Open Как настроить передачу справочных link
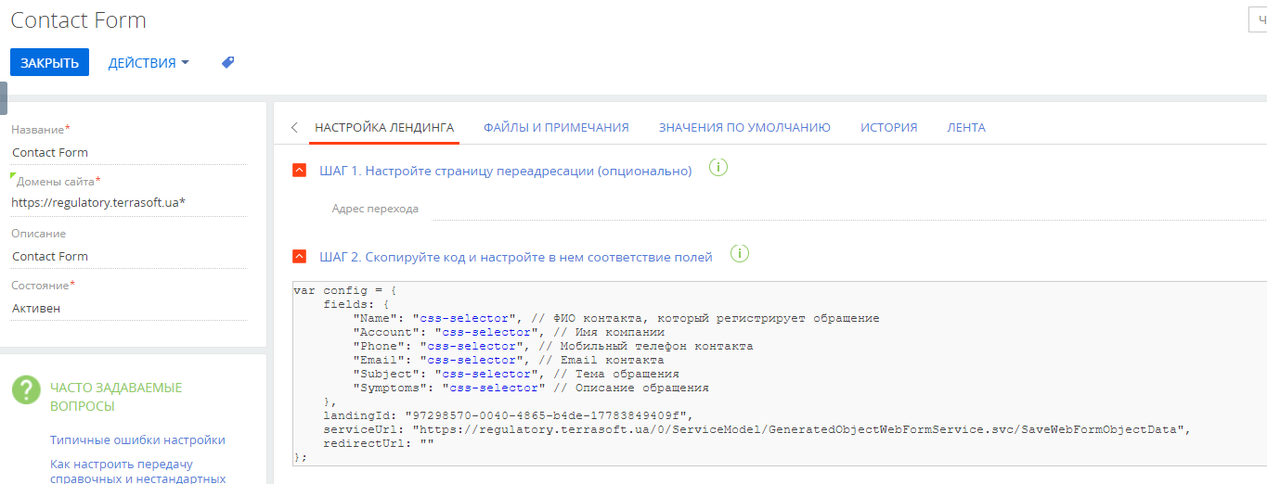1267x484 pixels. pyautogui.click(x=137, y=471)
